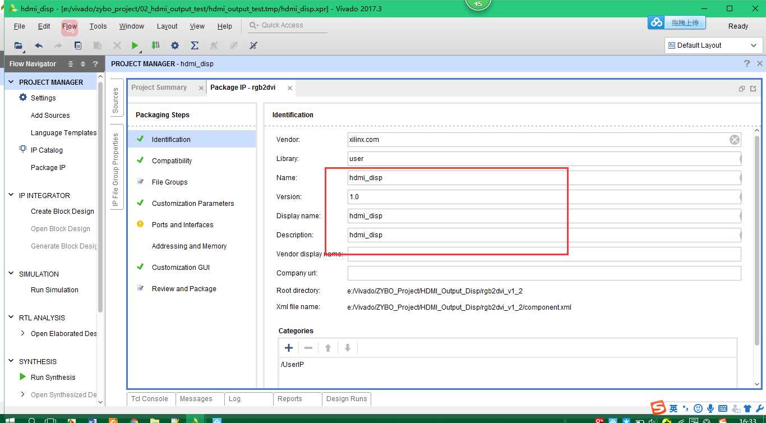
Task: Expand Open Elaborated Design chevron
Action: 22,333
